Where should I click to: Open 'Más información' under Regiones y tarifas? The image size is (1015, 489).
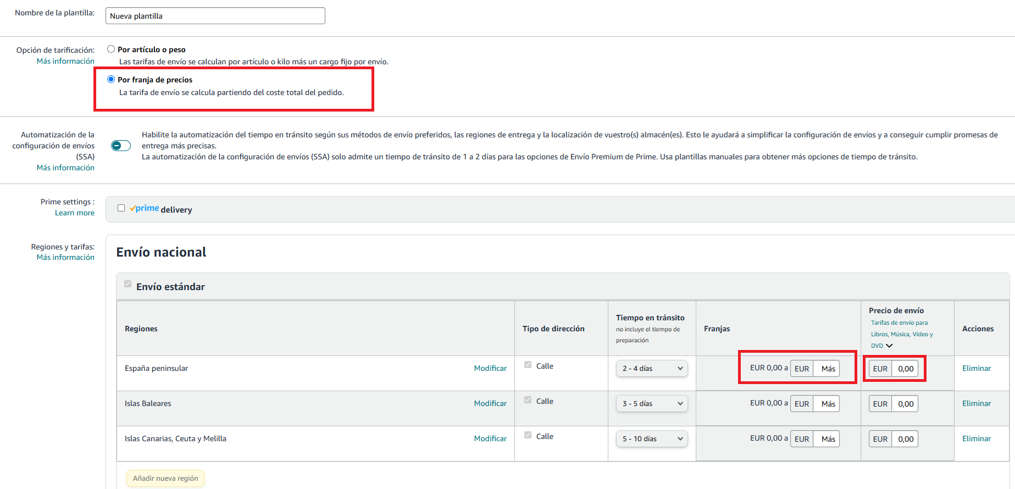[65, 257]
